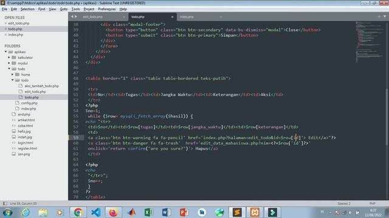
Task: Open indah.jpg image file
Action: pyautogui.click(x=25, y=137)
